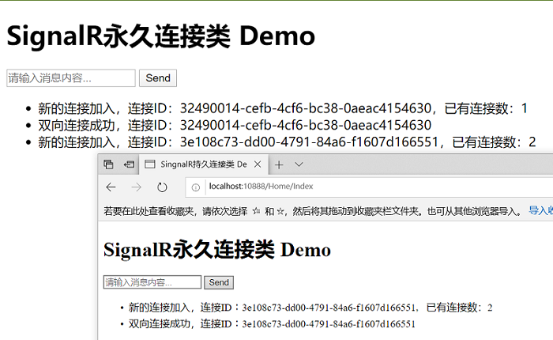Focus the message input in the Edge window
The width and height of the screenshot is (553, 340).
[x=152, y=282]
